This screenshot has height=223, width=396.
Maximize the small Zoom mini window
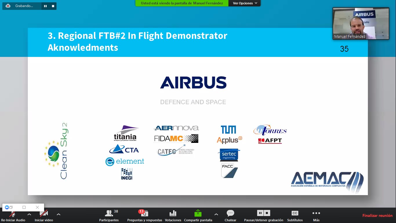click(x=24, y=207)
